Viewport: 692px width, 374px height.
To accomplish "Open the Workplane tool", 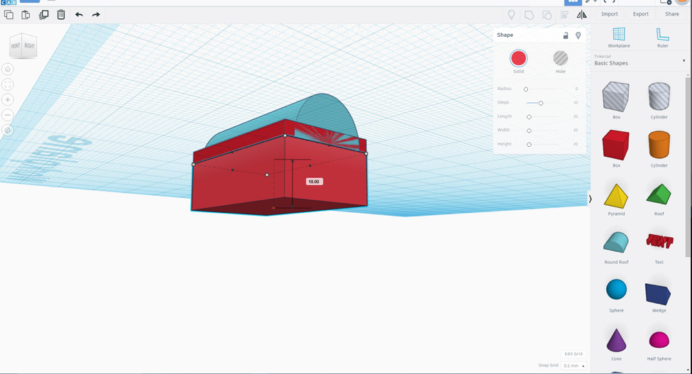I will [619, 38].
